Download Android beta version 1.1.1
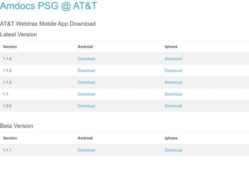249x186 pixels. point(86,150)
